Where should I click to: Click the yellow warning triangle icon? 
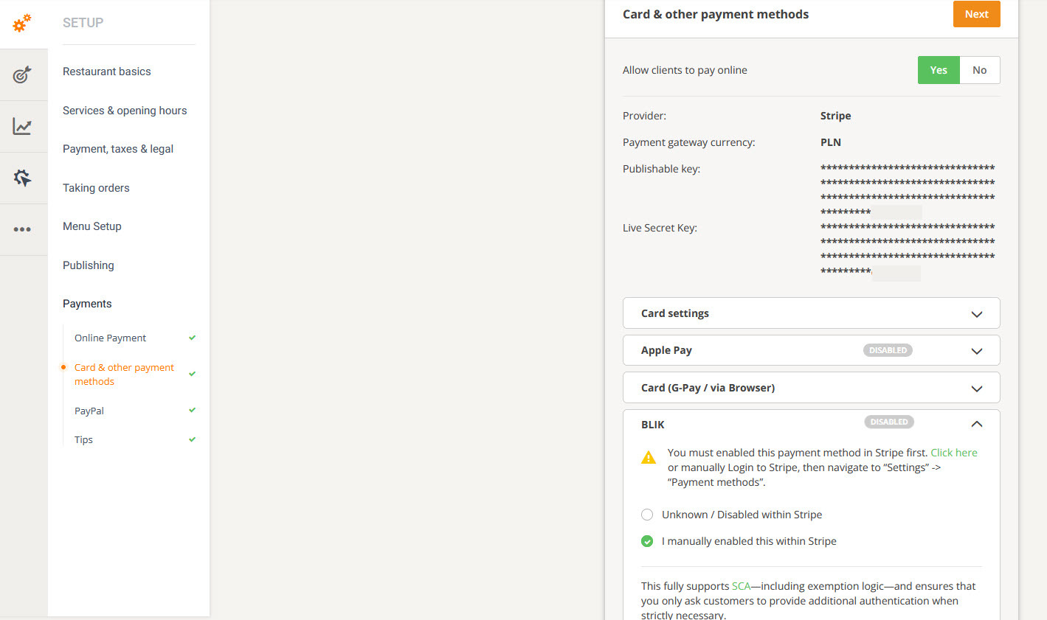[649, 458]
